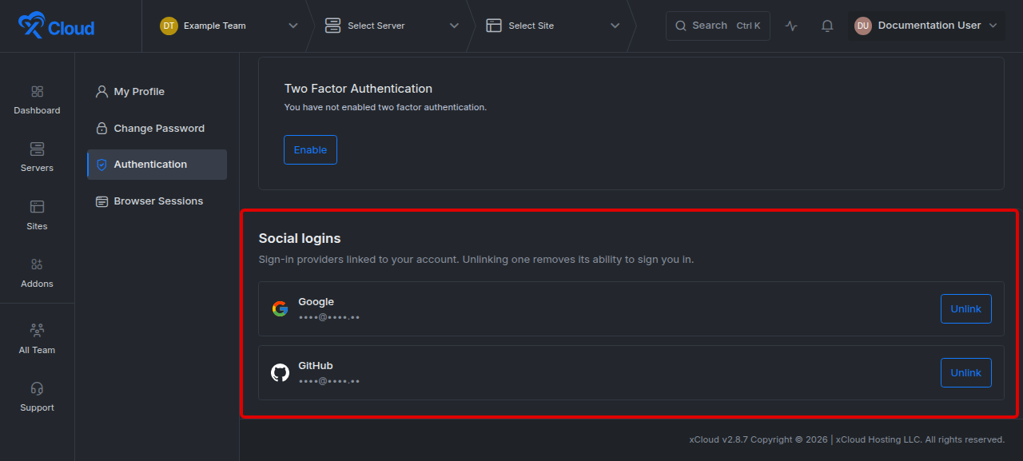1023x461 pixels.
Task: Click the DU user avatar
Action: [863, 26]
